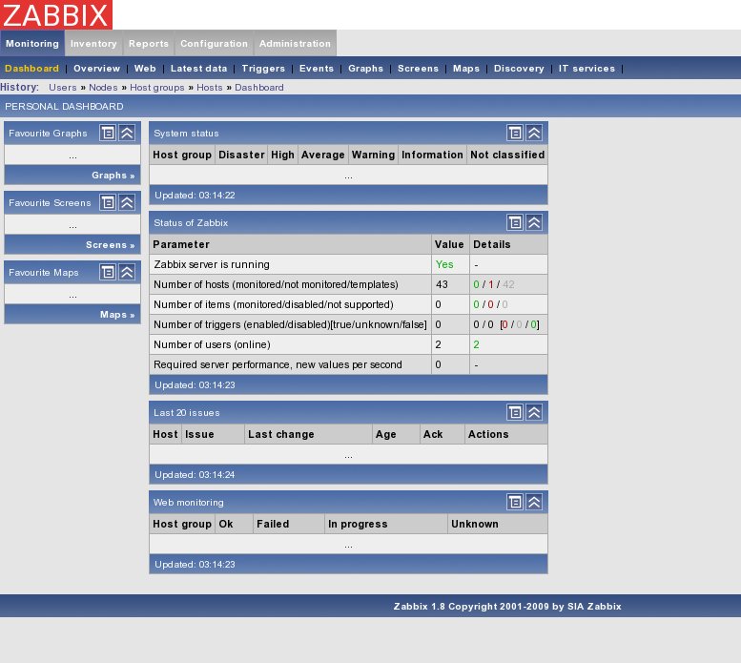Click 'Updated: 03:14:22' in System status
The width and height of the screenshot is (741, 663).
point(195,196)
